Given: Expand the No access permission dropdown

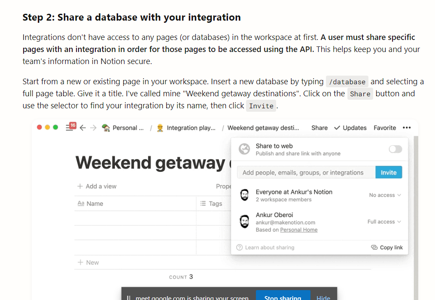Looking at the screenshot, I should pos(385,195).
